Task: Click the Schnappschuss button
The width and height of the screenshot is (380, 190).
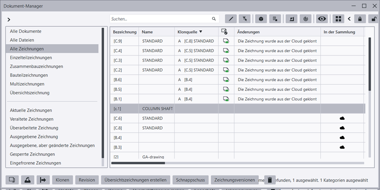Action: pyautogui.click(x=190, y=180)
